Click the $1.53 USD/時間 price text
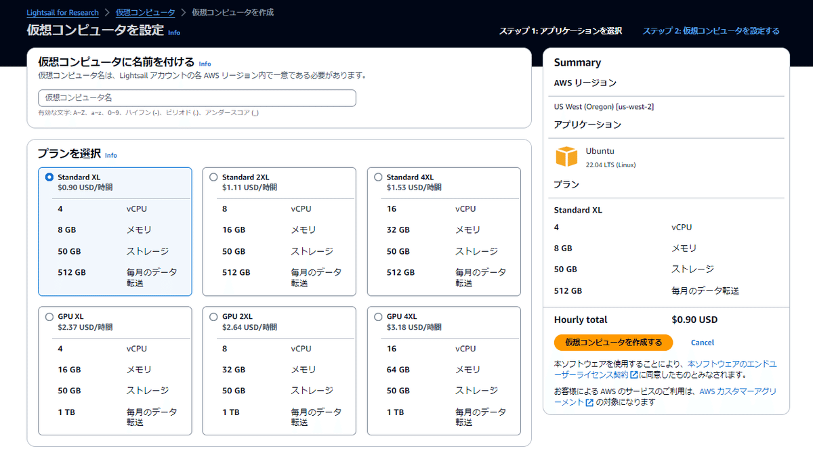The image size is (813, 455). tap(414, 188)
